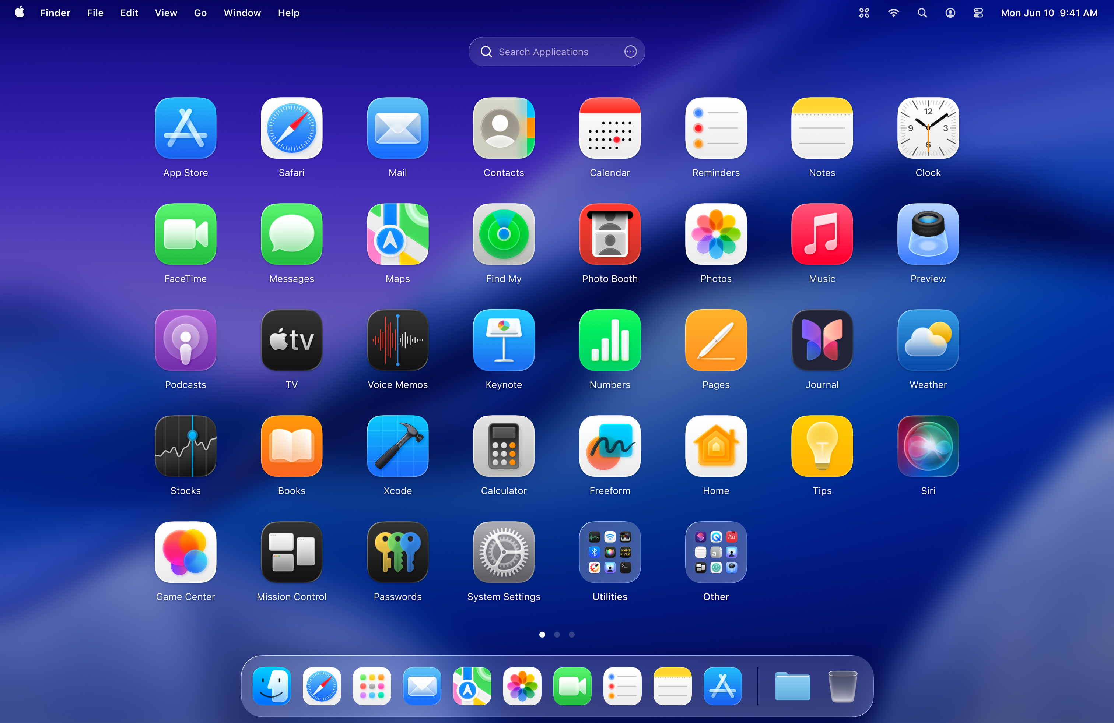Open the Window menu
1114x723 pixels.
(242, 13)
